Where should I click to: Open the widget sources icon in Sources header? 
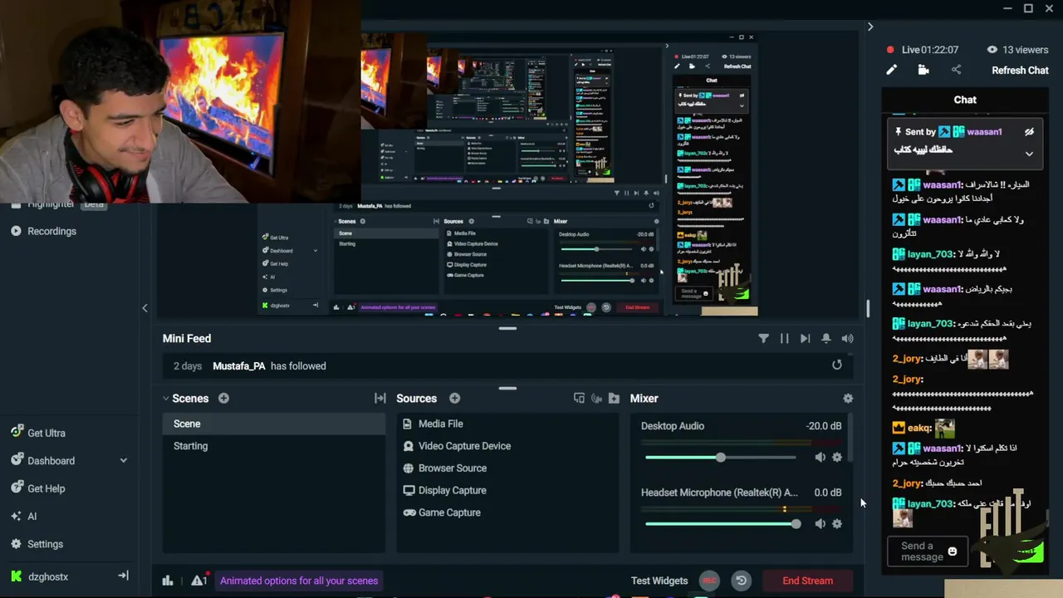[579, 399]
